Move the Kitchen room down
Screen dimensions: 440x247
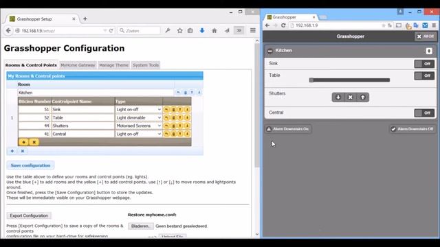click(x=199, y=93)
